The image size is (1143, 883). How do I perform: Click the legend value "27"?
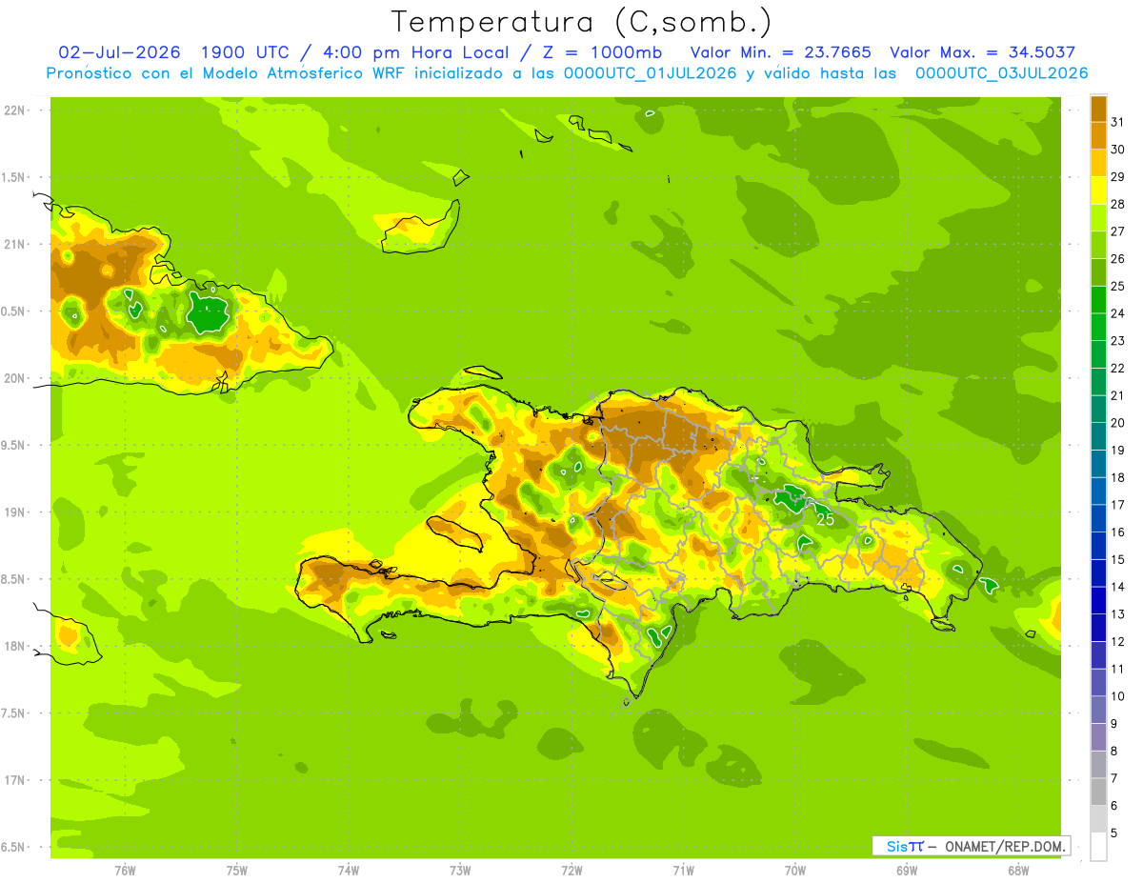click(1118, 231)
